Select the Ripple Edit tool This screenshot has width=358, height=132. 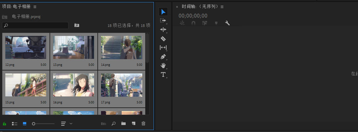point(163,30)
